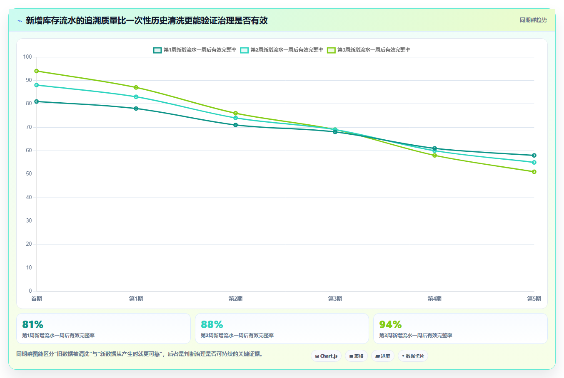The width and height of the screenshot is (564, 378).
Task: Click the 94% stat card value
Action: pos(390,324)
